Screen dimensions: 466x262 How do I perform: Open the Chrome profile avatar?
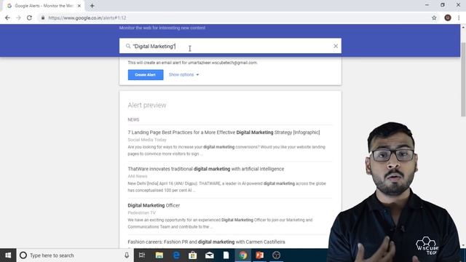tap(448, 17)
